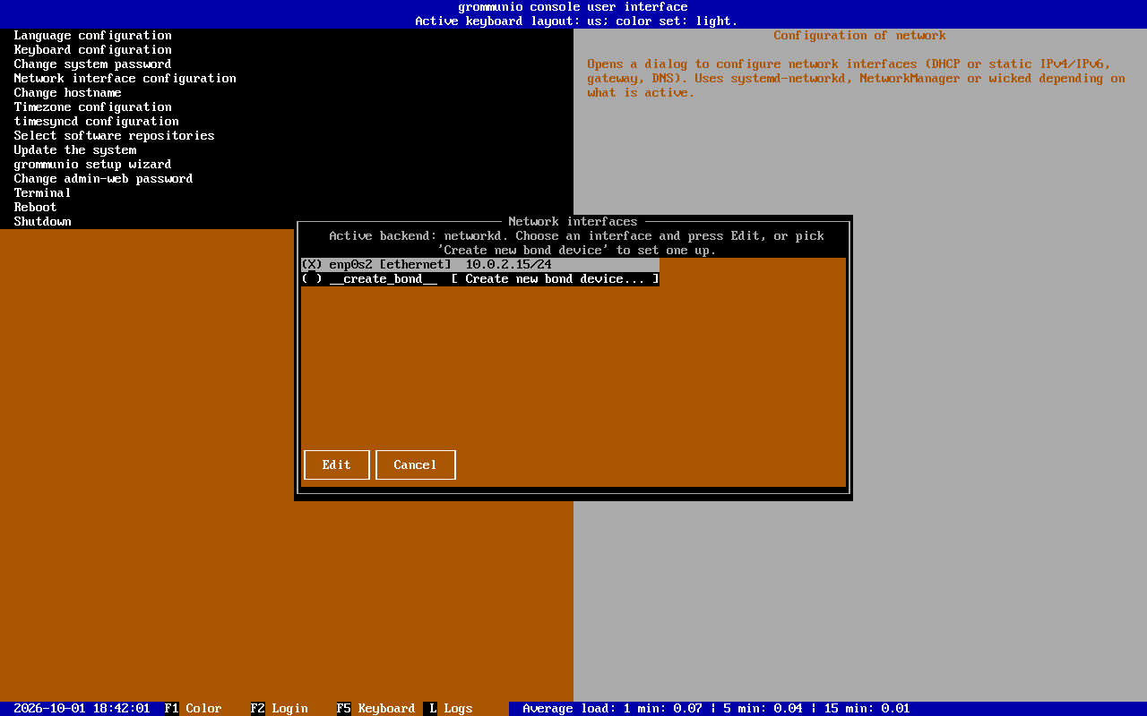Cancel the Network interfaces dialog

(416, 465)
